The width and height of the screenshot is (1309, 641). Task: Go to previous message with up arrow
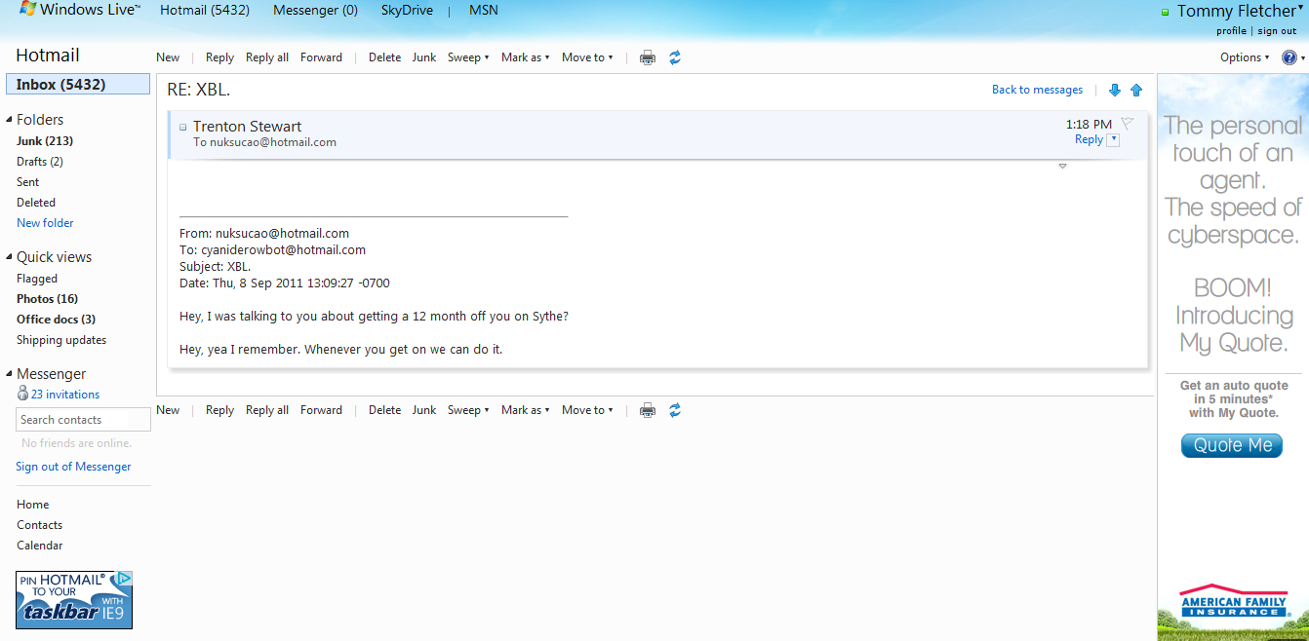tap(1136, 90)
